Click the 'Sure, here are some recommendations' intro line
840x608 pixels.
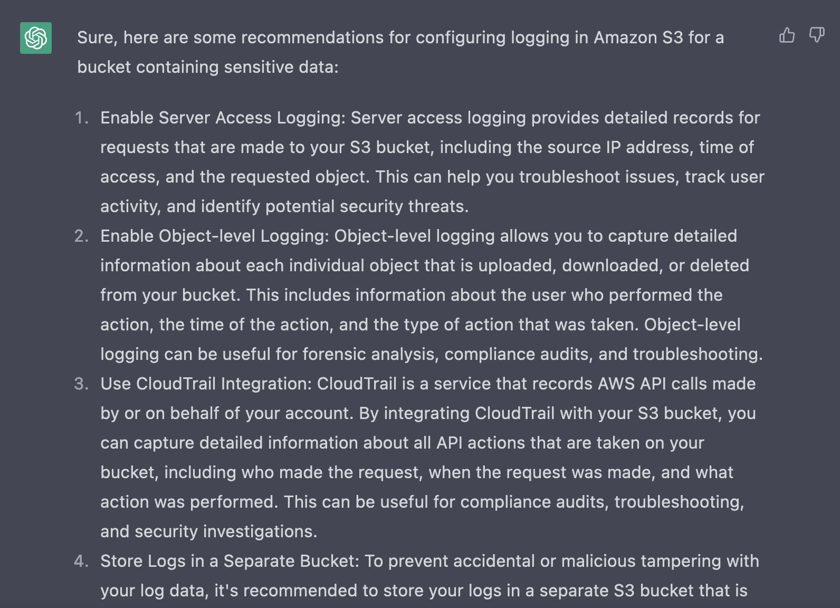click(400, 37)
